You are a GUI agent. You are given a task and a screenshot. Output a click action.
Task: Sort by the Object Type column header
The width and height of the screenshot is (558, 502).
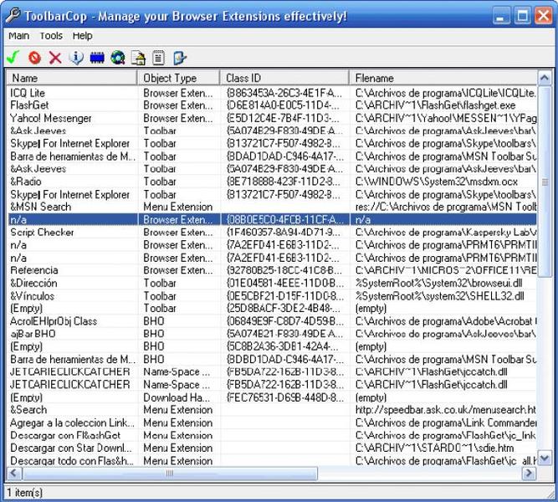[178, 78]
